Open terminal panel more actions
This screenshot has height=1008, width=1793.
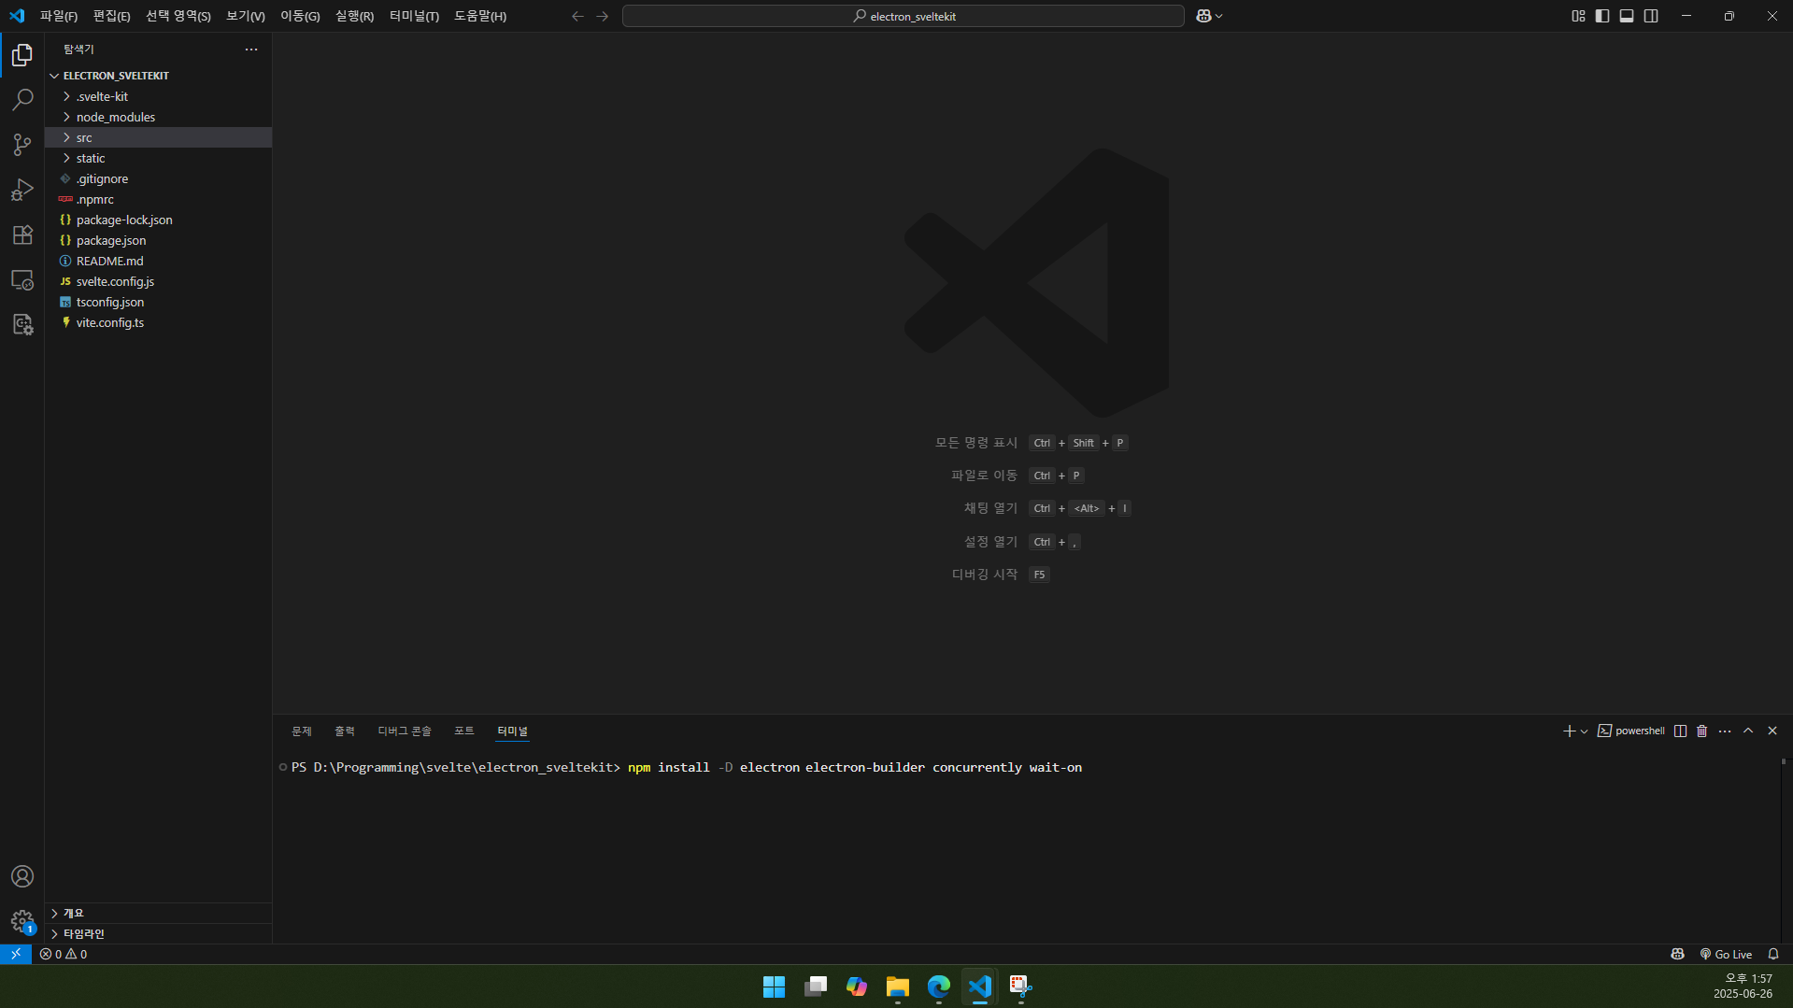1725,731
